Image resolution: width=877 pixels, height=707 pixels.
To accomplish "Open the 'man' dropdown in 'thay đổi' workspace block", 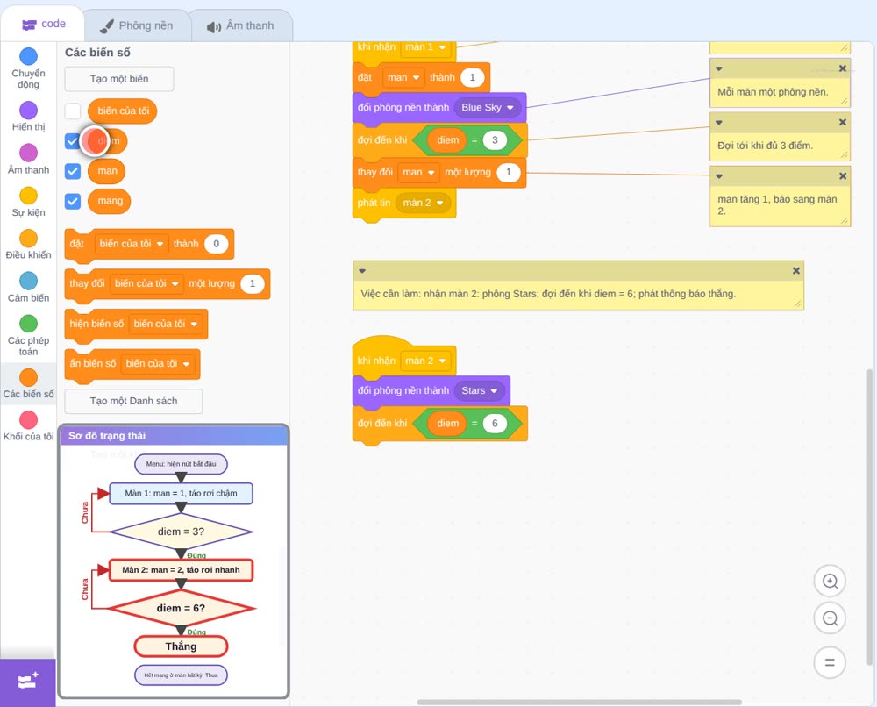I will [x=418, y=172].
